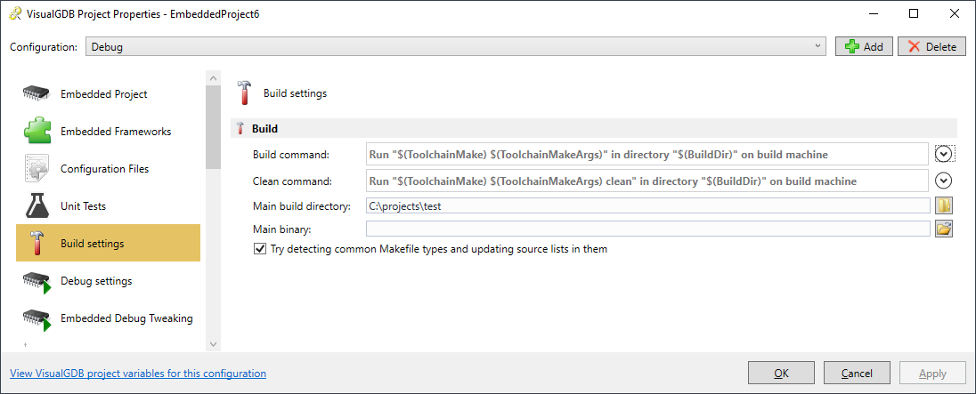Click the Unit Tests flask icon
Image resolution: width=976 pixels, height=394 pixels.
point(37,205)
